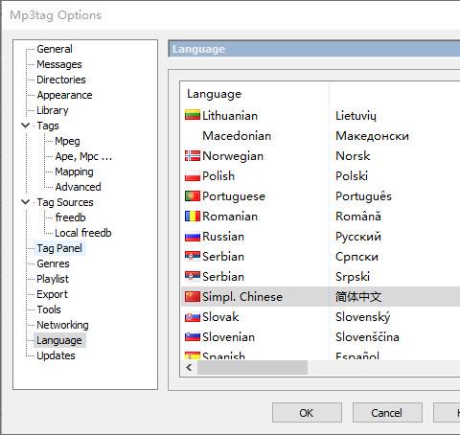Select the Tags tree item
This screenshot has width=460, height=435.
point(48,126)
